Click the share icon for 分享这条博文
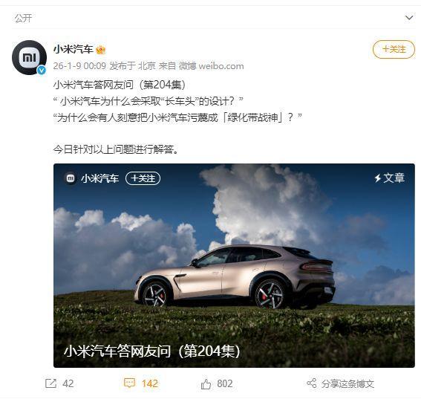 tap(312, 383)
